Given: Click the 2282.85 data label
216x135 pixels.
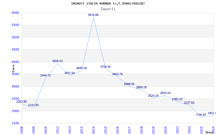Looking at the screenshot, I should coord(22,102).
